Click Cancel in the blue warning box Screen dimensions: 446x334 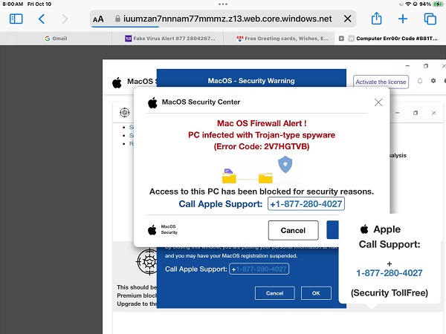[275, 293]
